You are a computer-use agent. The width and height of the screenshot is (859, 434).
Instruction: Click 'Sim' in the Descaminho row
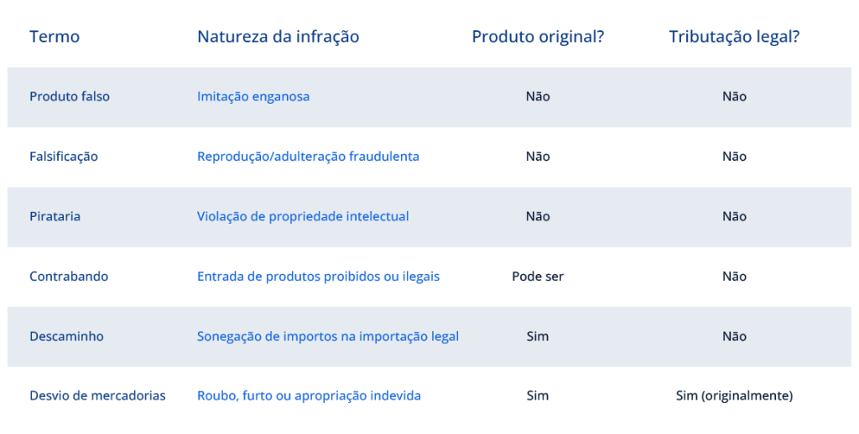coord(538,336)
